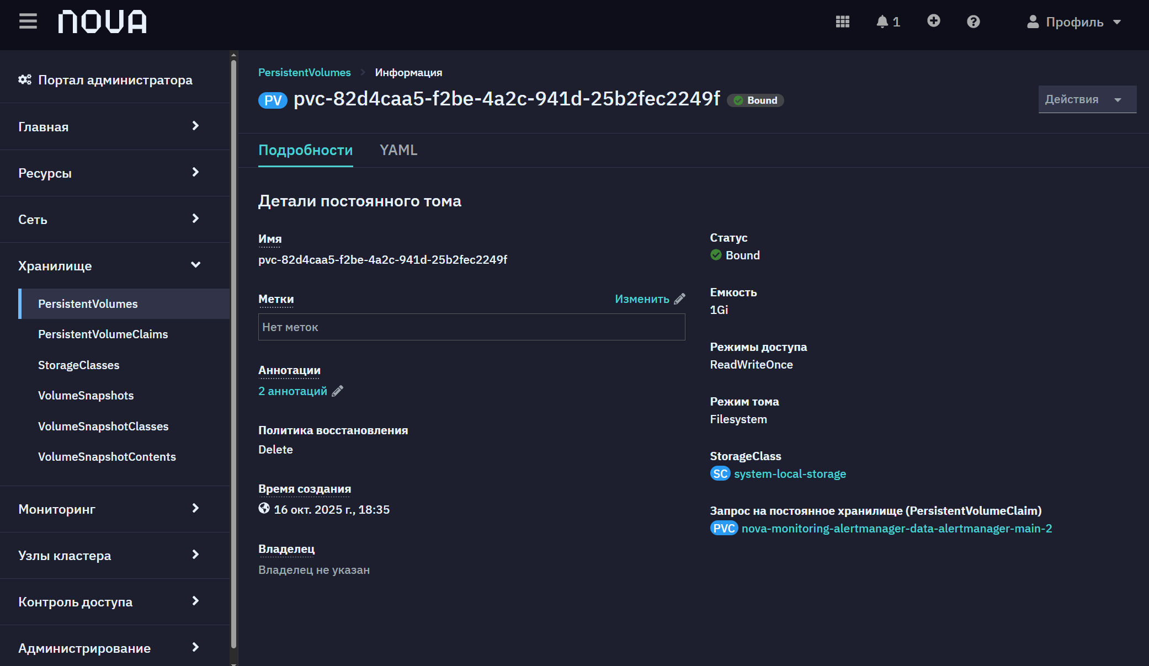Open the help question mark icon

pos(973,22)
